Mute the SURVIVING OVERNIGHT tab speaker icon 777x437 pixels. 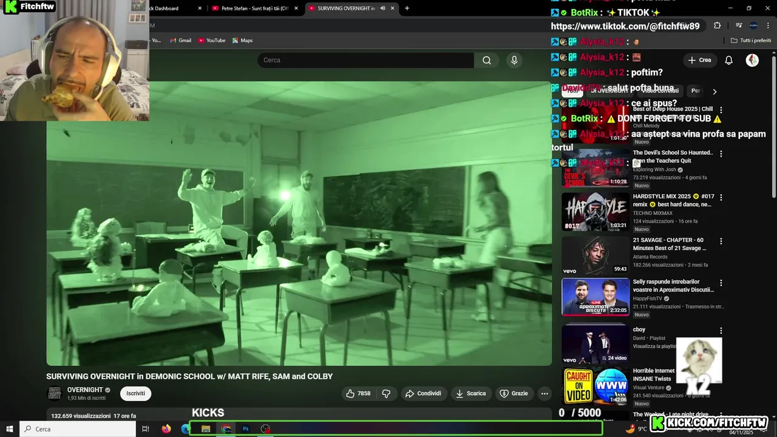pos(382,8)
